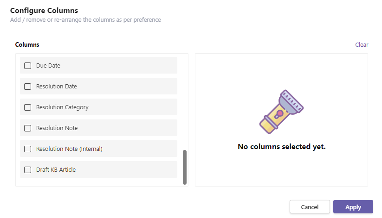This screenshot has width=382, height=218.
Task: Check the Resolution Category box
Action: (27, 107)
